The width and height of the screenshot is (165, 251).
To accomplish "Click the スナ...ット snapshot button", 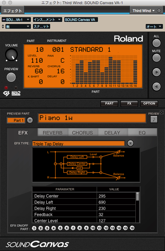I will (42, 26).
